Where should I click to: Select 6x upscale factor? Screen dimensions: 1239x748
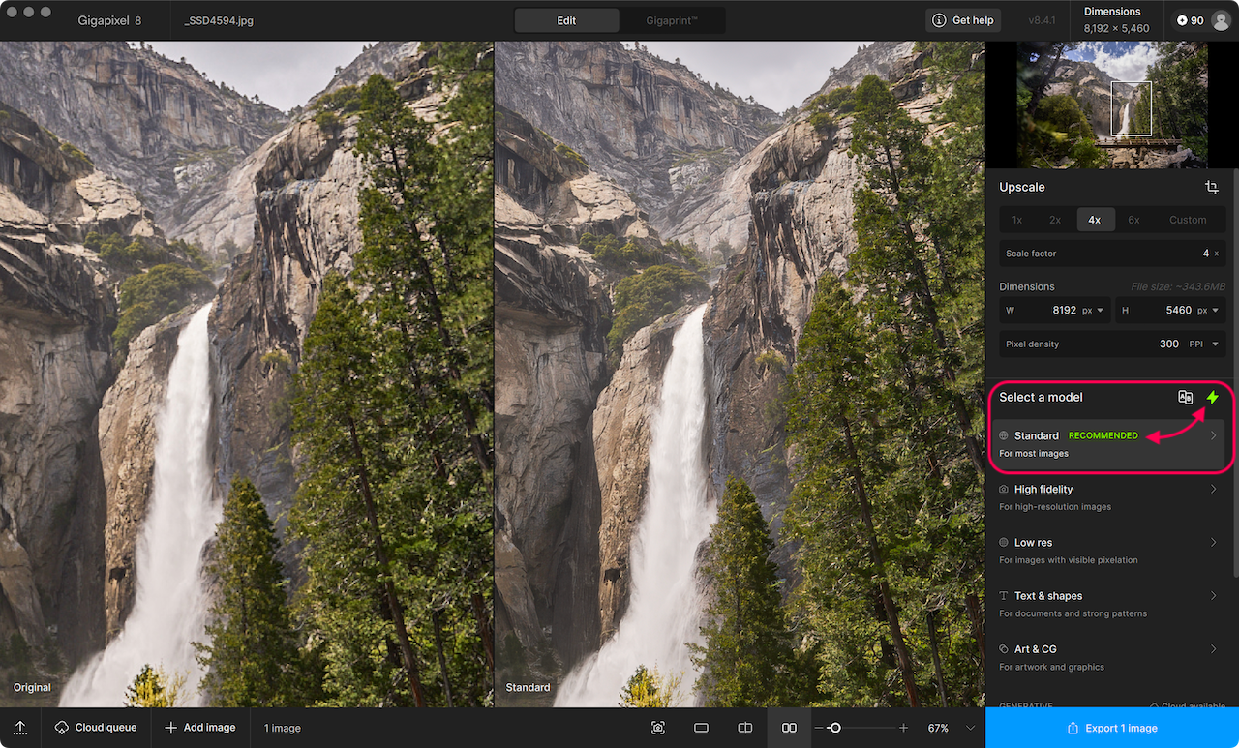click(1133, 220)
